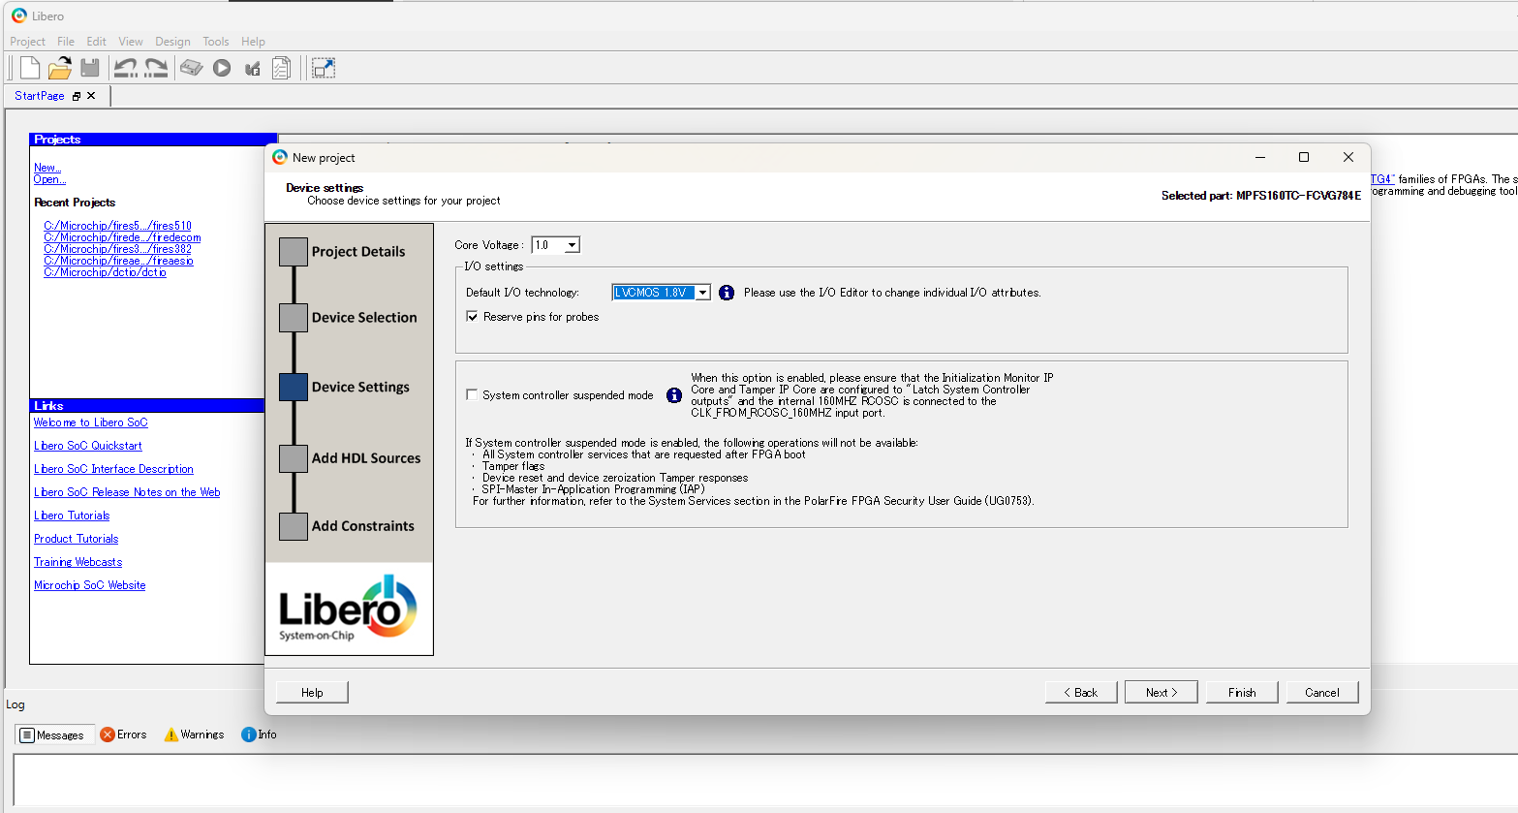Image resolution: width=1518 pixels, height=813 pixels.
Task: Open the Core Voltage dropdown
Action: [x=572, y=245]
